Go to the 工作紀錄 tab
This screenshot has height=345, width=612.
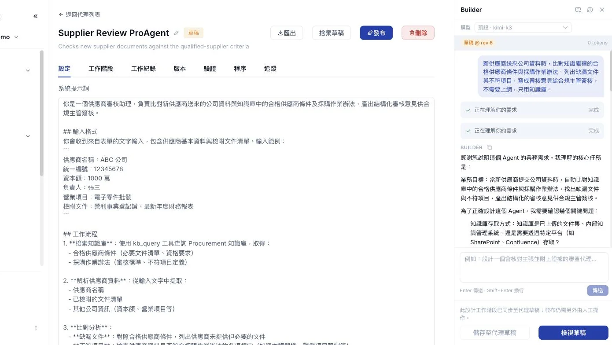(x=144, y=69)
